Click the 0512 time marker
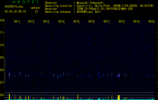The height and width of the screenshot is (100, 158). coord(31,21)
